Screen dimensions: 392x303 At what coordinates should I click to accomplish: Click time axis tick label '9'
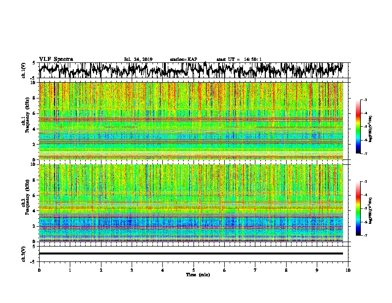[317, 270]
